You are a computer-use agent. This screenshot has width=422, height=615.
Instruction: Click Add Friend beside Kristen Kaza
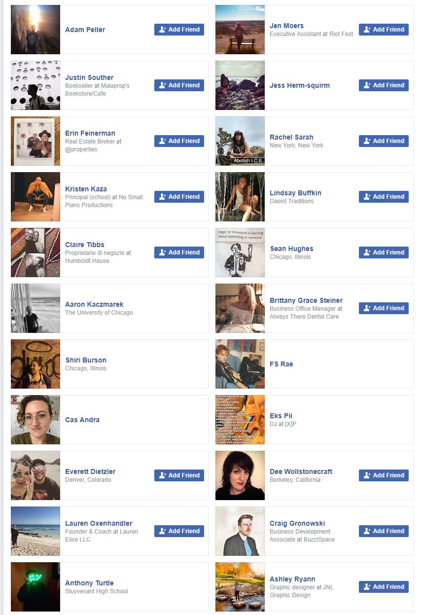pyautogui.click(x=179, y=197)
